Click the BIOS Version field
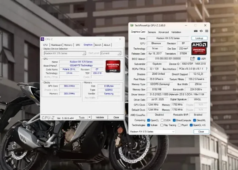This screenshot has height=170, width=238. (x=168, y=59)
